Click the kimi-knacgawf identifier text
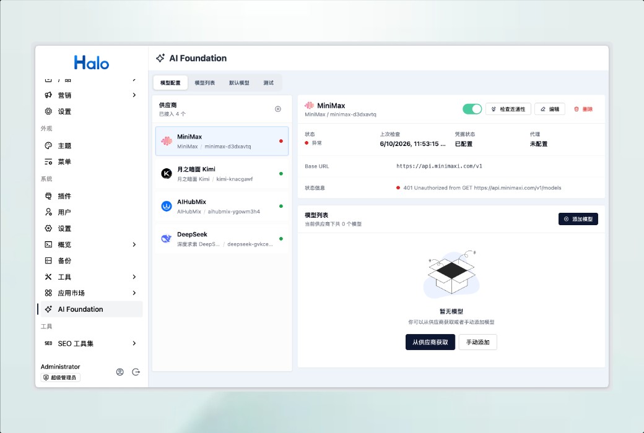The height and width of the screenshot is (433, 644). pos(235,179)
